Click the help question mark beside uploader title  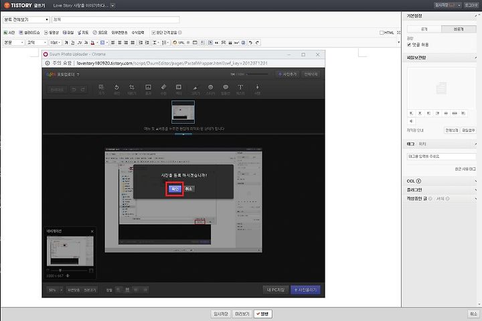tap(78, 74)
